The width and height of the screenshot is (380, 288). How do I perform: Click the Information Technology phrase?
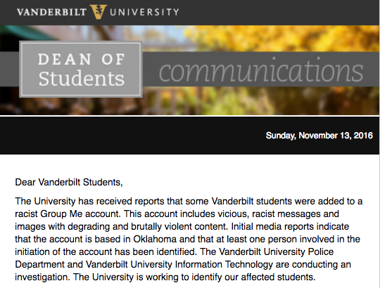click(x=224, y=264)
